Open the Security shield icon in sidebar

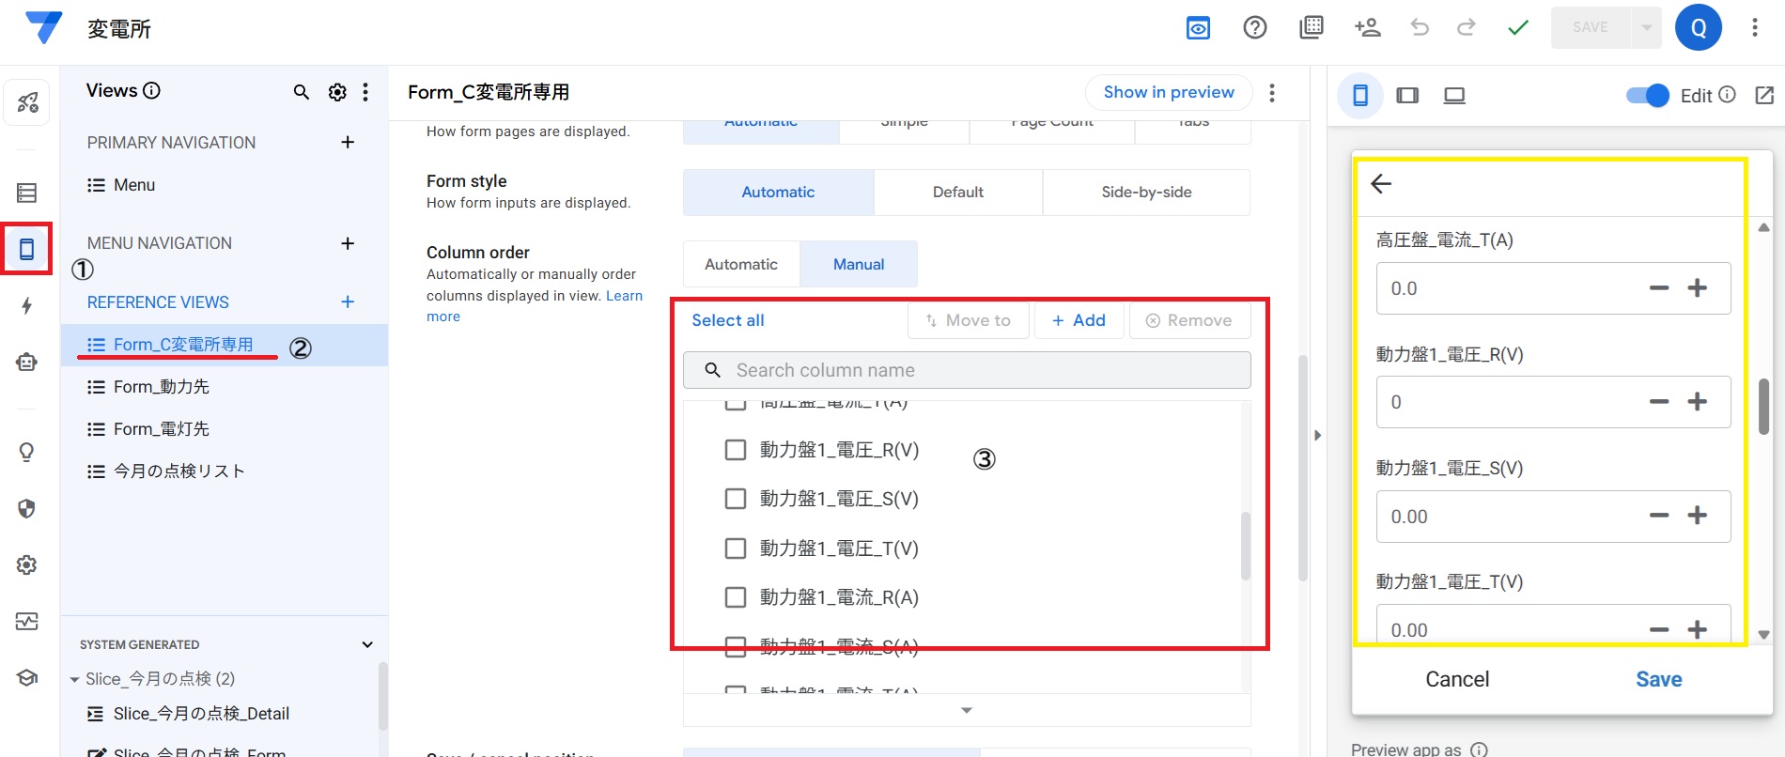pyautogui.click(x=26, y=508)
